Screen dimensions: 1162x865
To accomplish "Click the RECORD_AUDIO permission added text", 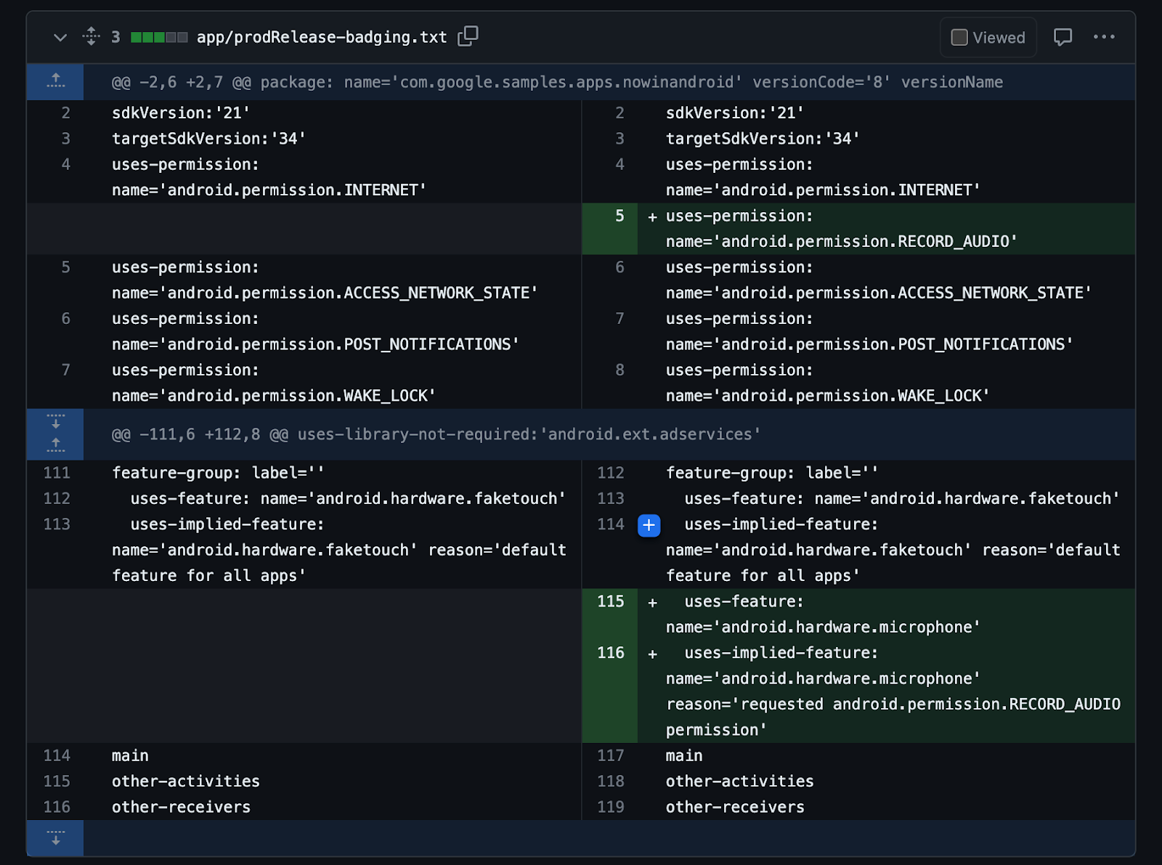I will pyautogui.click(x=841, y=241).
